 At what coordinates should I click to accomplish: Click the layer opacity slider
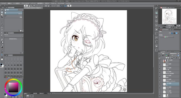pyautogui.click(x=174, y=54)
